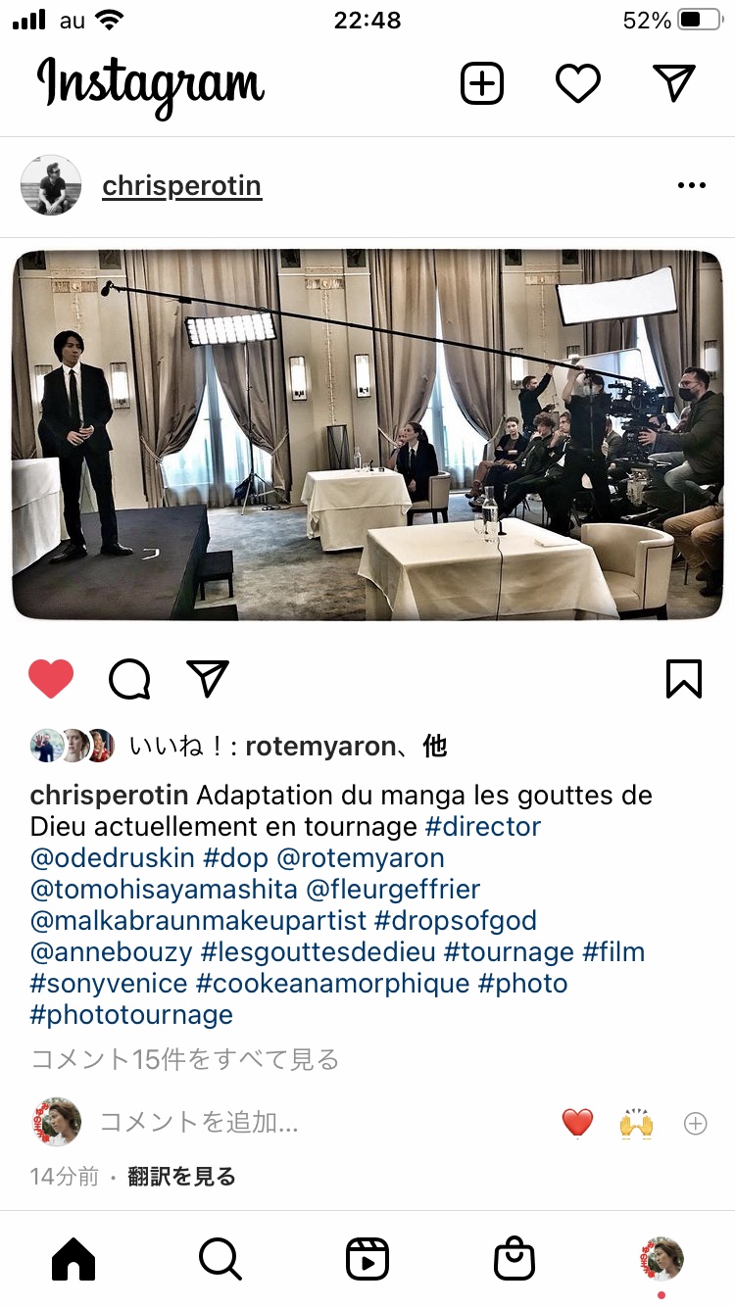Open the new post plus icon
Image resolution: width=735 pixels, height=1307 pixels.
[x=481, y=83]
